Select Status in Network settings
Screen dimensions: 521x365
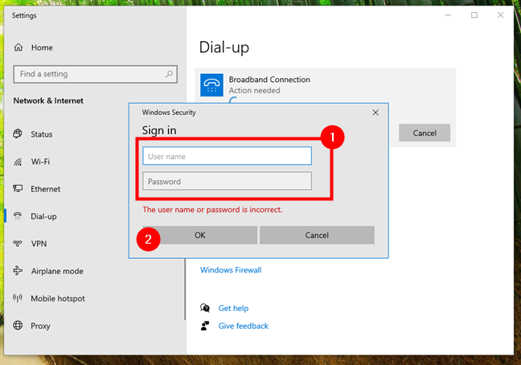tap(42, 134)
